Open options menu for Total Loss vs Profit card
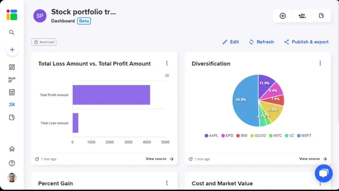The width and height of the screenshot is (339, 191). coord(167,63)
